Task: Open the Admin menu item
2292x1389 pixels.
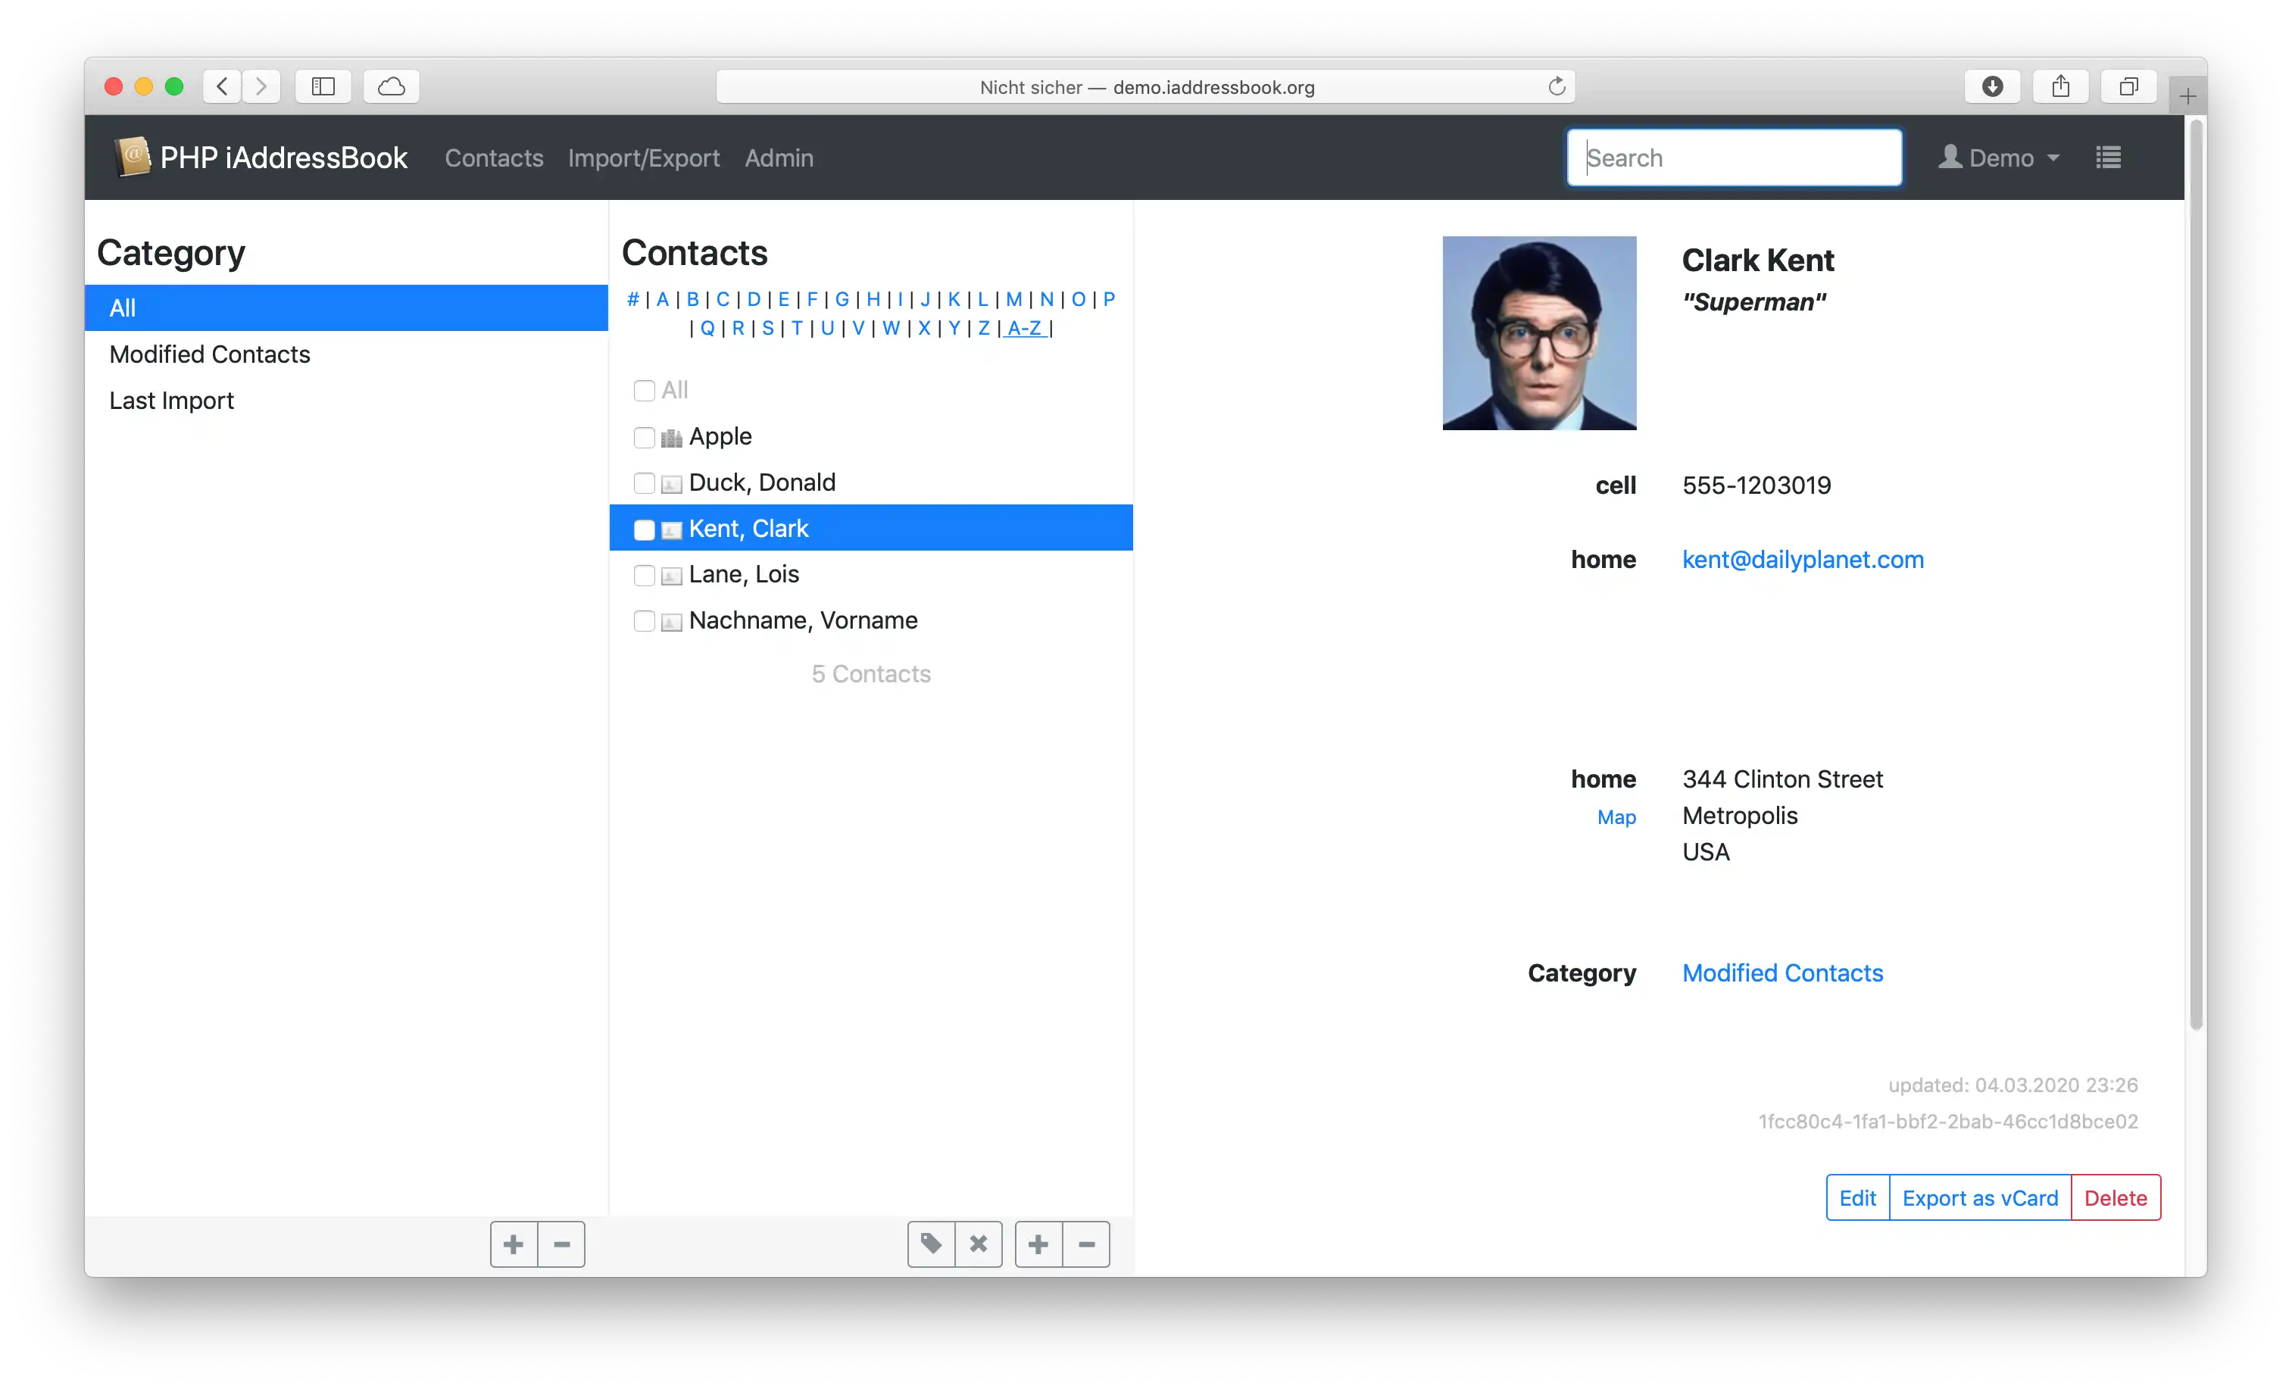Action: tap(779, 158)
